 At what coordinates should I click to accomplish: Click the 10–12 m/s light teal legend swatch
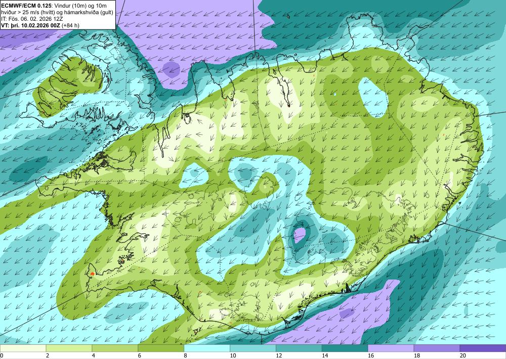point(252,348)
